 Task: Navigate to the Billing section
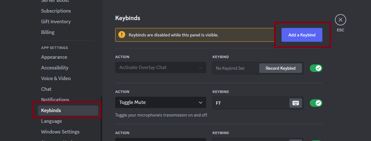click(x=48, y=32)
